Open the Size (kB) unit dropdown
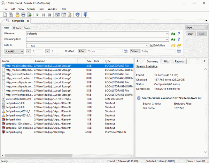 click(x=14, y=52)
